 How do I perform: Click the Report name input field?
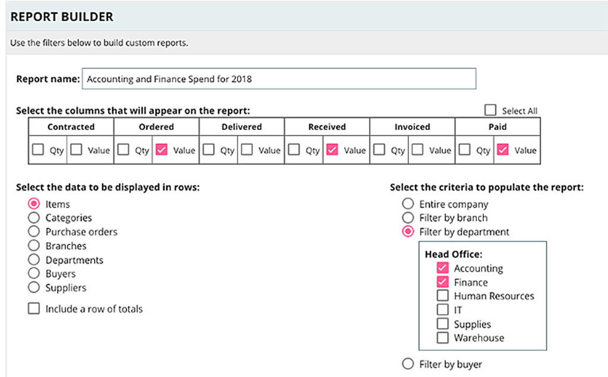(x=279, y=79)
